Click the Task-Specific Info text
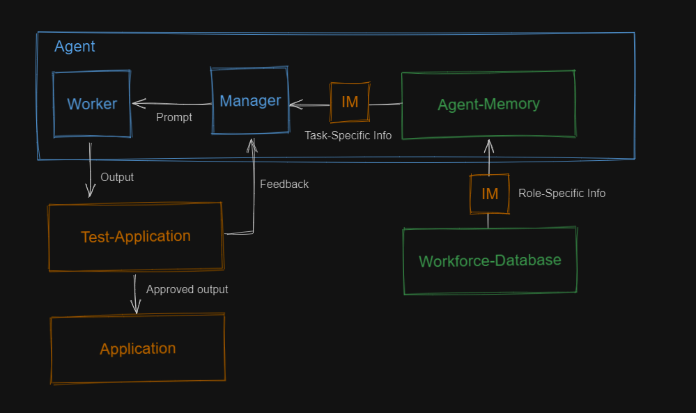This screenshot has height=413, width=696. (348, 135)
